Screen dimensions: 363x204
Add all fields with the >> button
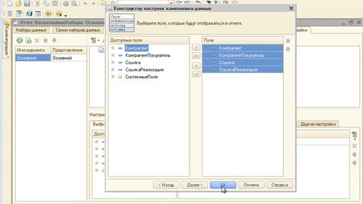point(196,56)
